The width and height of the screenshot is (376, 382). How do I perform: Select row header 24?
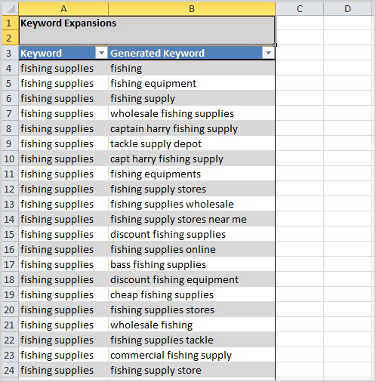(x=9, y=370)
